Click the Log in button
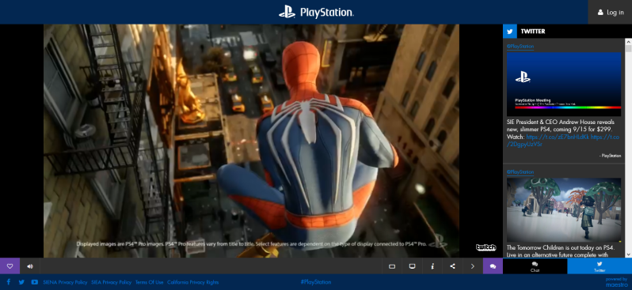The image size is (632, 290). [x=610, y=12]
